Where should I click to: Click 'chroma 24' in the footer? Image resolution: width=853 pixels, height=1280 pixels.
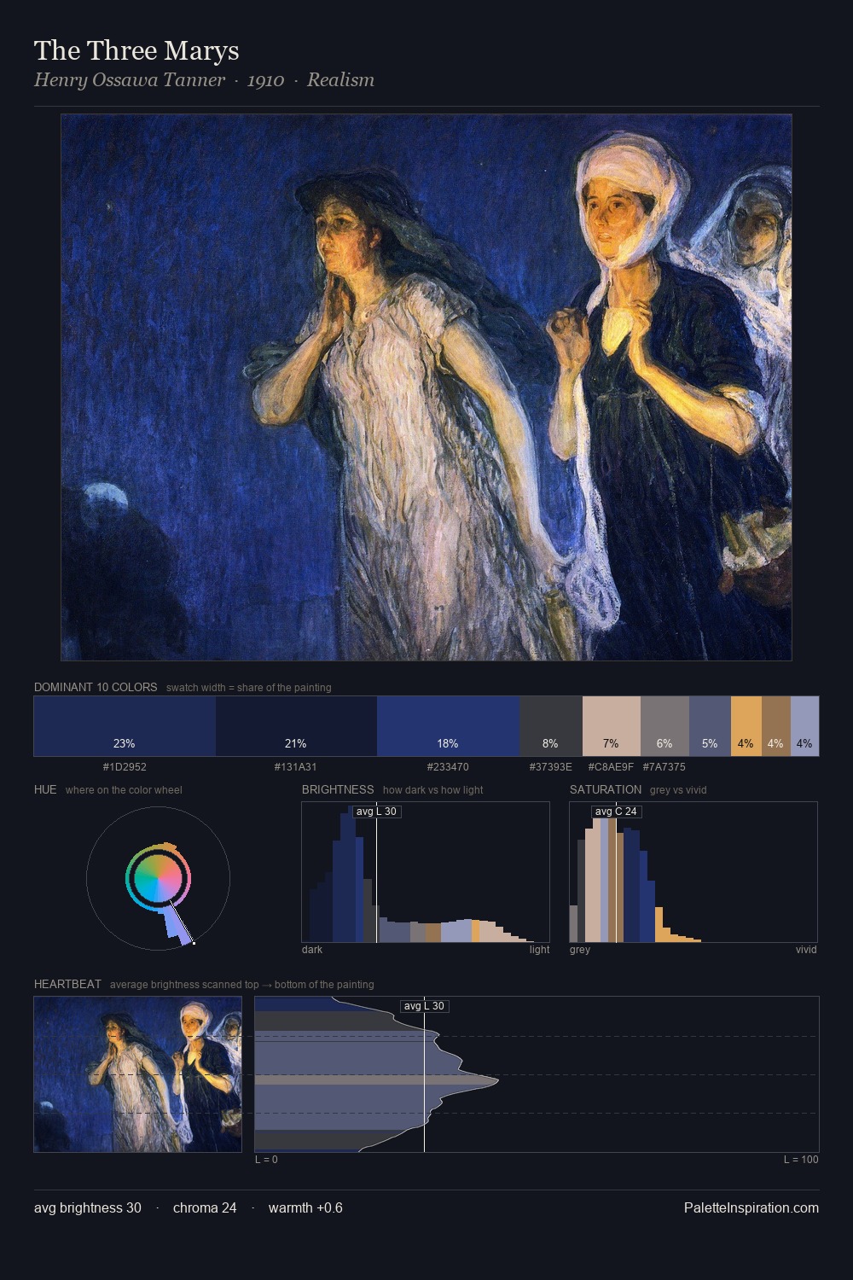pos(205,1208)
